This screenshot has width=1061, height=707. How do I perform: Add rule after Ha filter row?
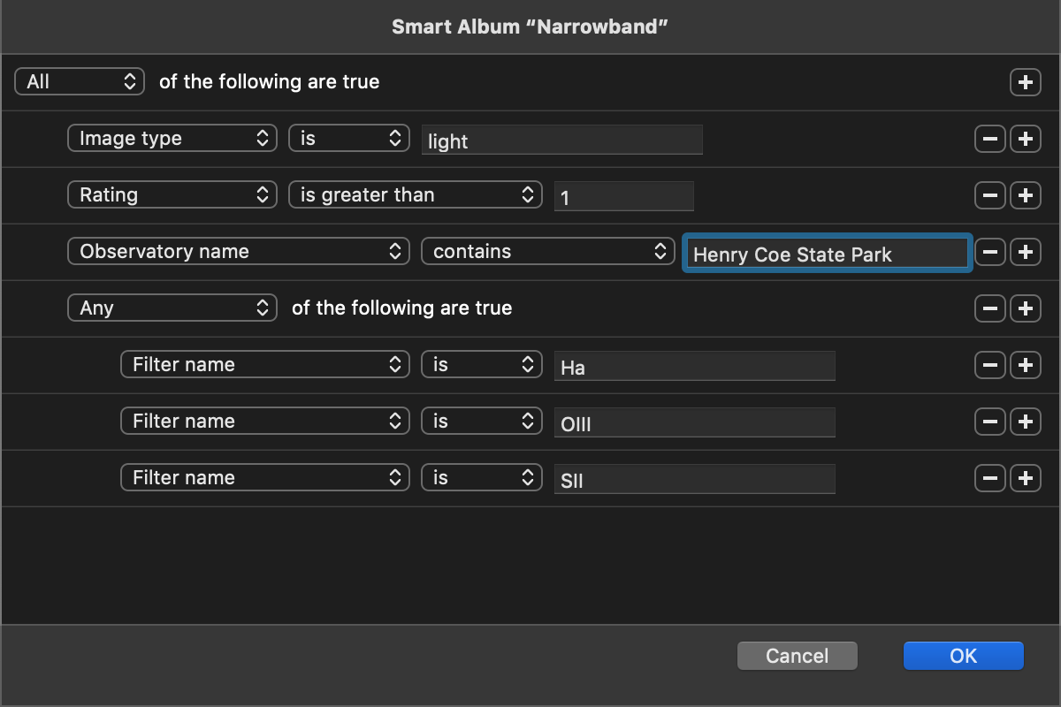pos(1025,365)
